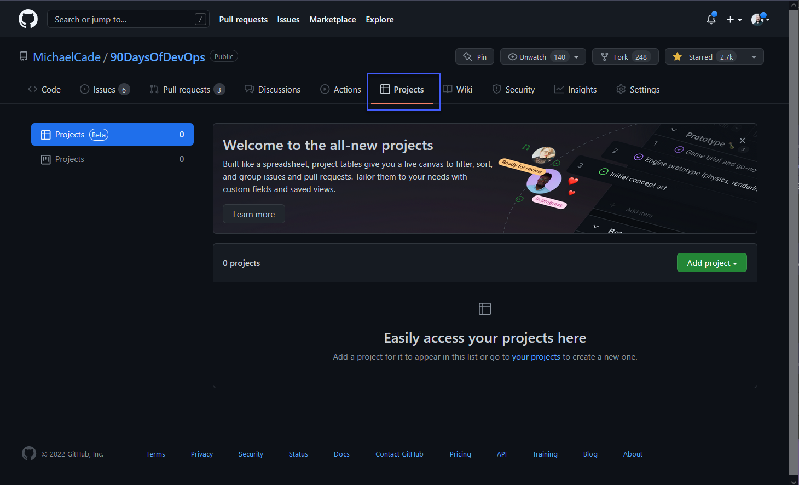Expand the Unwatch dropdown caret
799x485 pixels.
pos(576,56)
